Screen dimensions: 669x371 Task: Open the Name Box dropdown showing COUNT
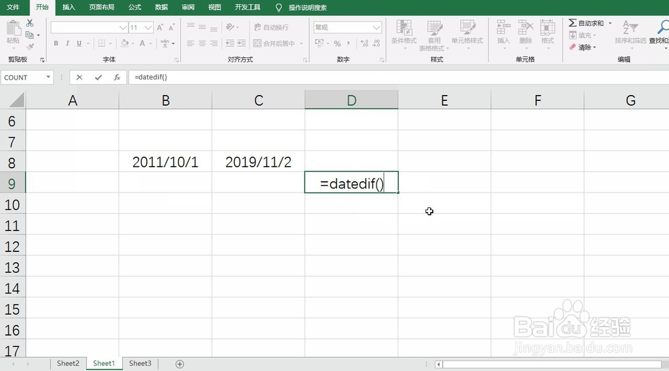tap(48, 77)
